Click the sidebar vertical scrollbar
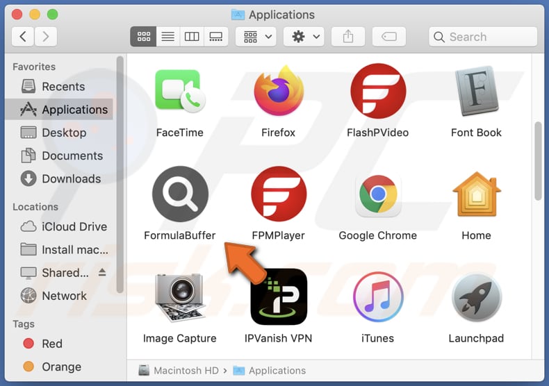The image size is (549, 386). 120,174
